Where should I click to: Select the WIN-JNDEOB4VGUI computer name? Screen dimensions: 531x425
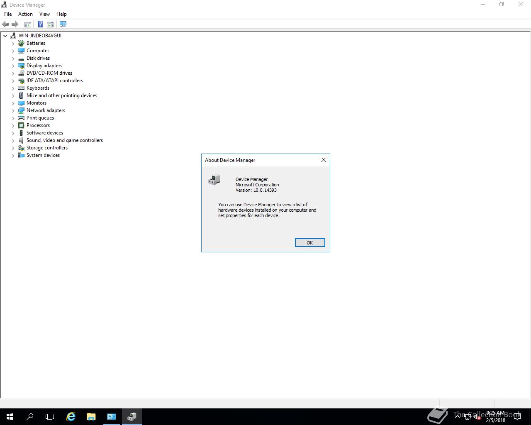point(40,36)
